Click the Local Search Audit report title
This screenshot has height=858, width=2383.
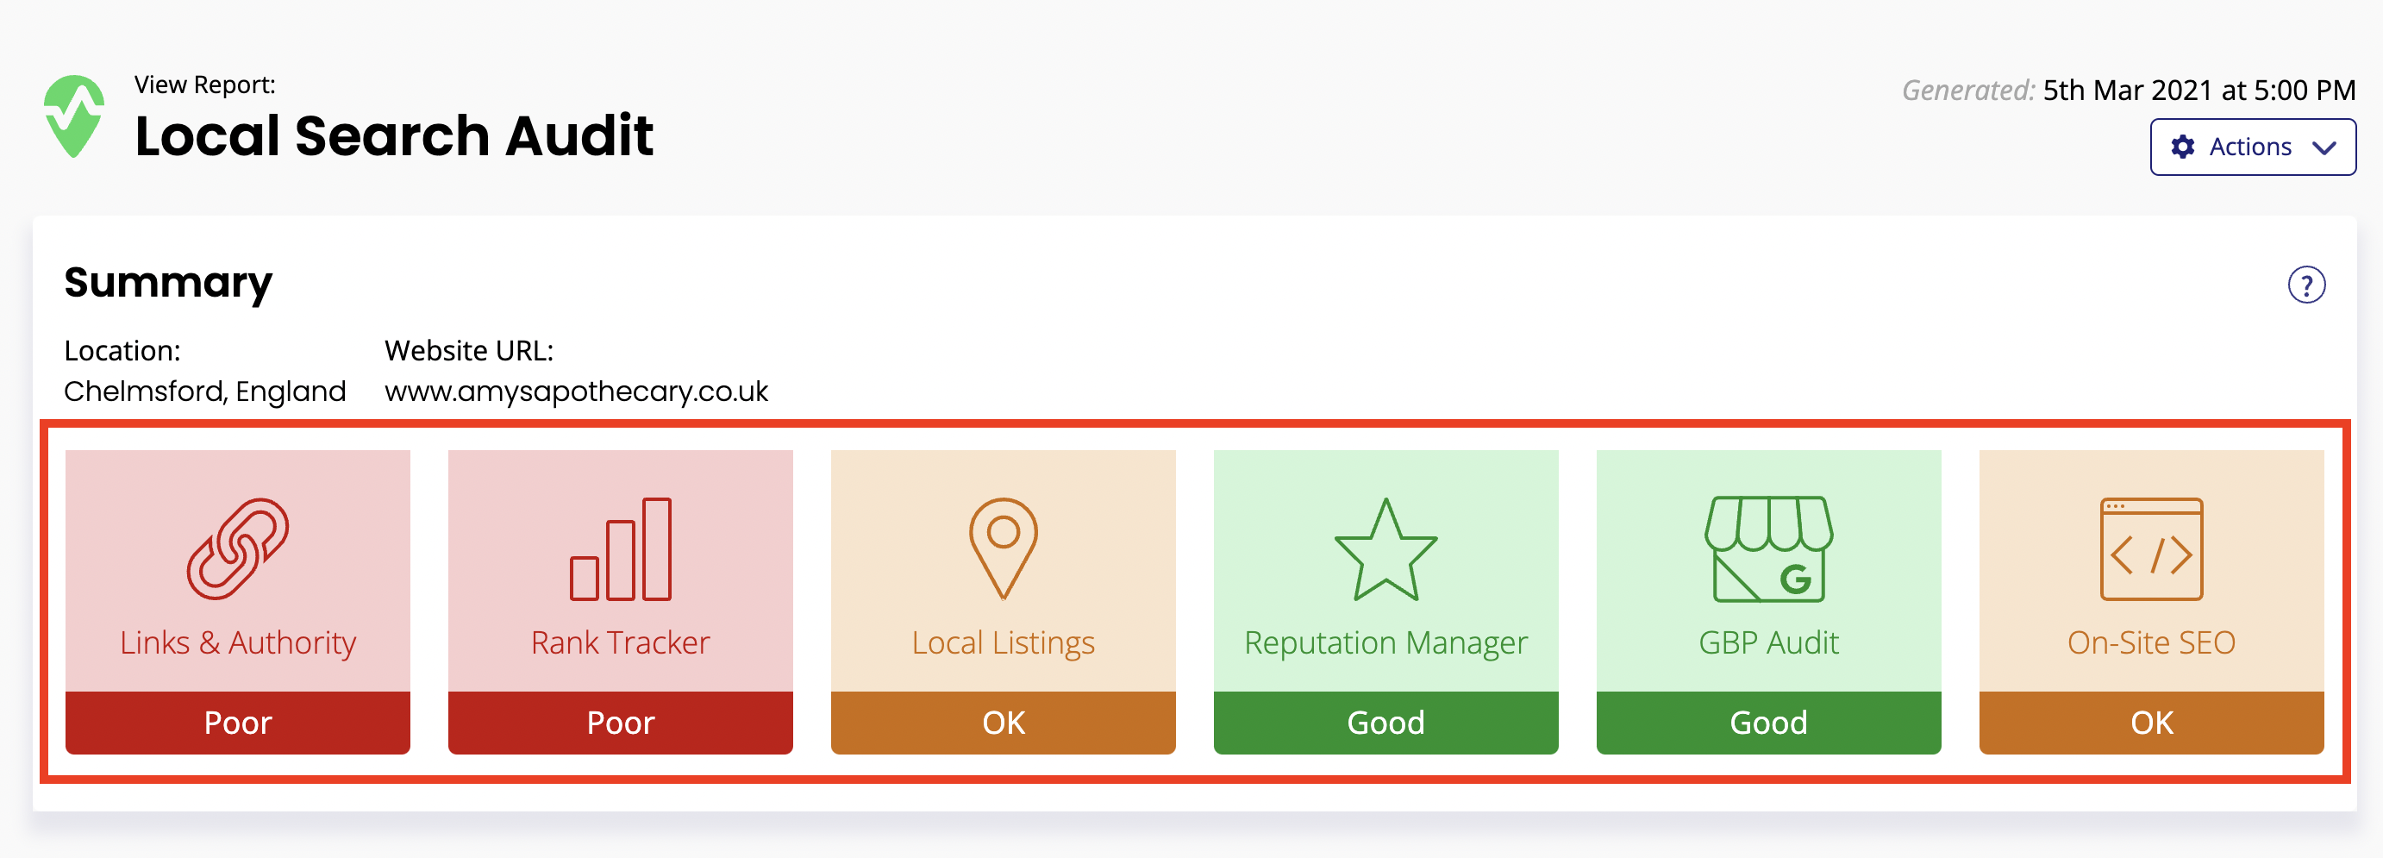pos(394,136)
